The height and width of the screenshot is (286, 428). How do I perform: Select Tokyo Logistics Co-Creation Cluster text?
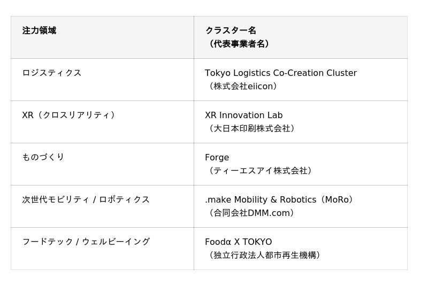coord(281,73)
